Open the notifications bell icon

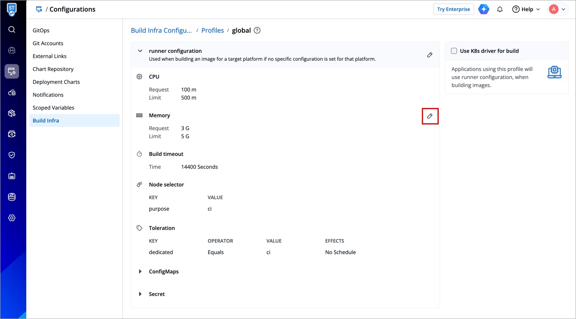[x=500, y=9]
